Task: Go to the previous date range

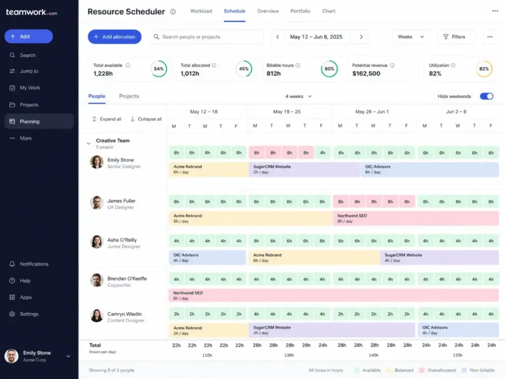Action: (278, 37)
